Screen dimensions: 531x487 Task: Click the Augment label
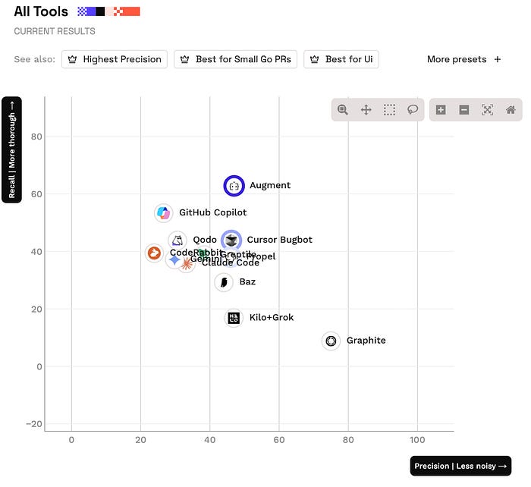(270, 185)
